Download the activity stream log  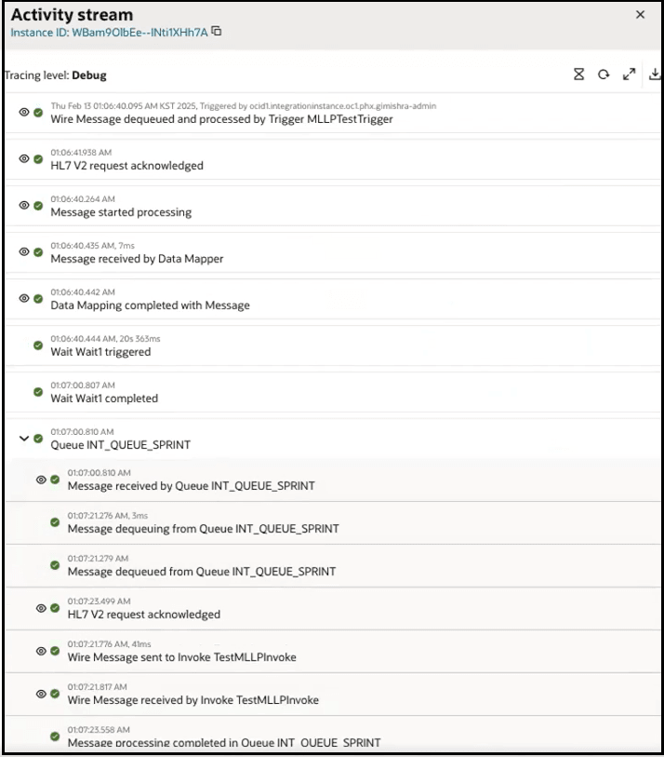coord(653,73)
